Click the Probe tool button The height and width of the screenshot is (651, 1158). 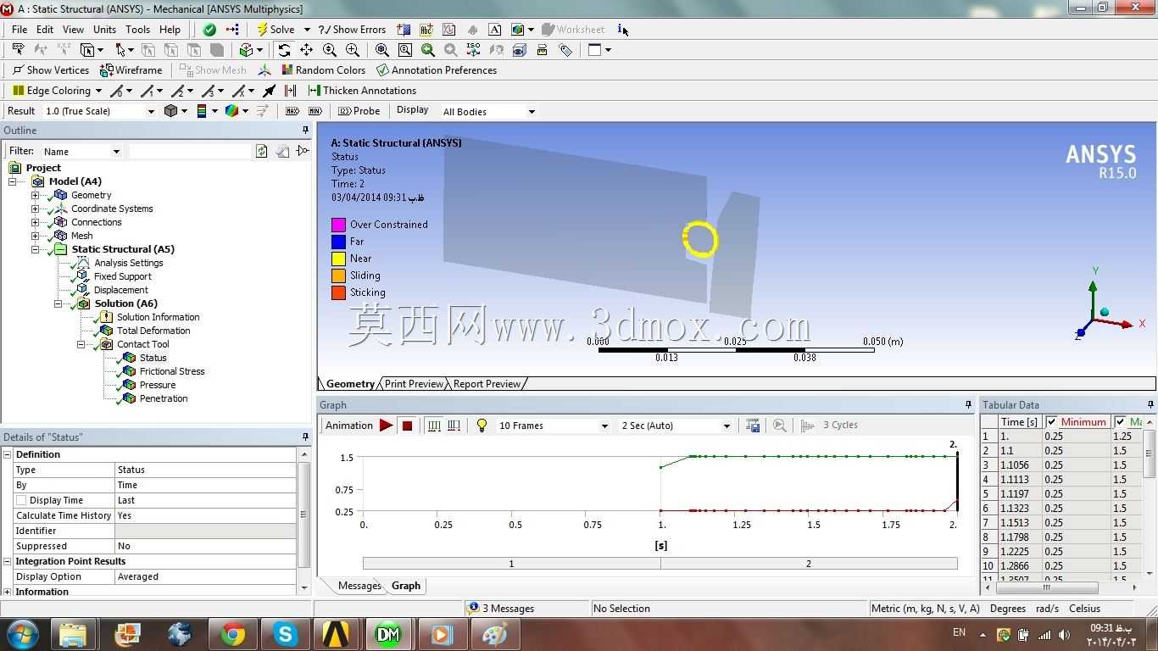(359, 111)
